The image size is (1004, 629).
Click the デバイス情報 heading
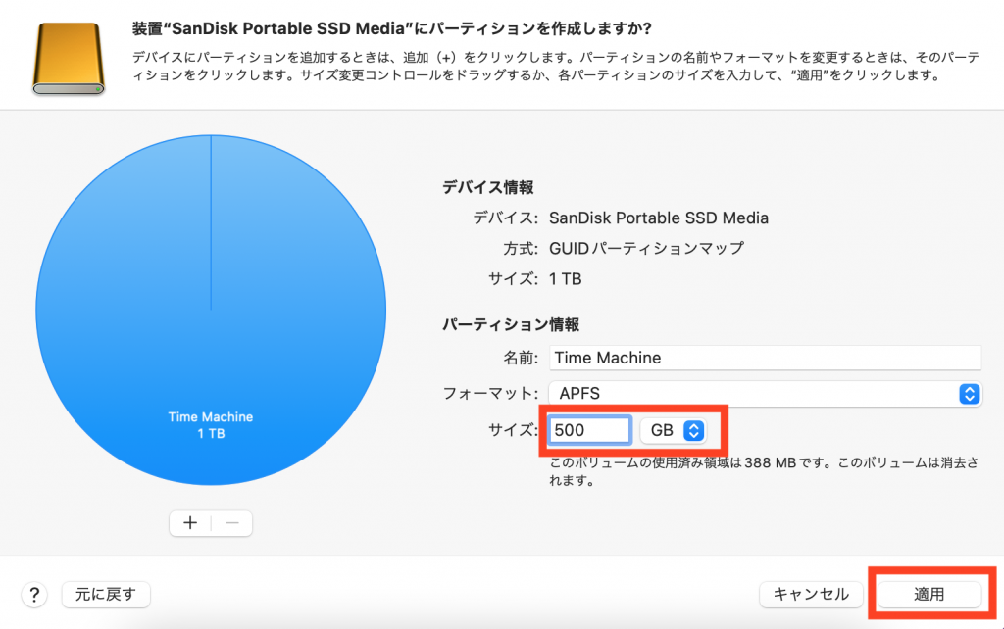[488, 188]
